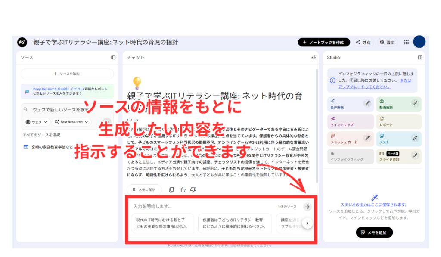
Task: Click the ソースを追加 button
Action: (x=67, y=74)
